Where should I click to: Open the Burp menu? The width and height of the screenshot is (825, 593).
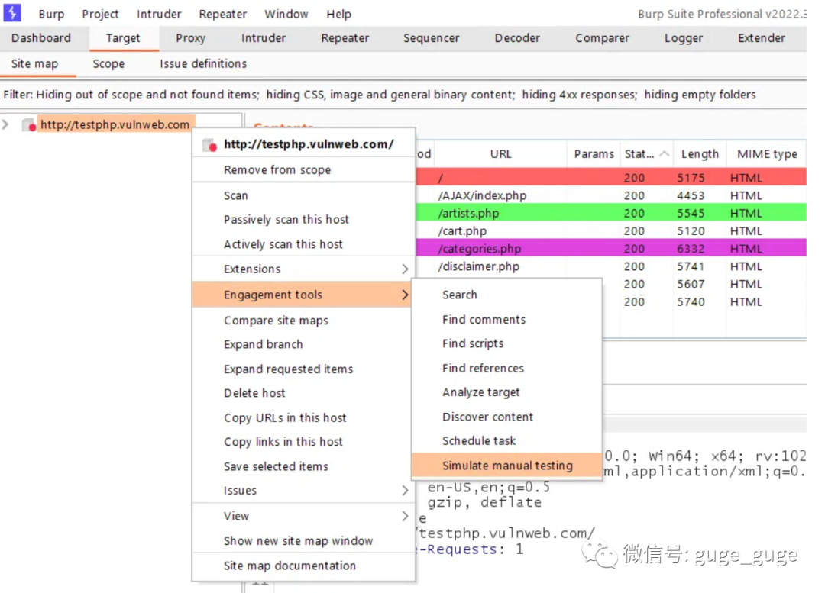pos(51,15)
